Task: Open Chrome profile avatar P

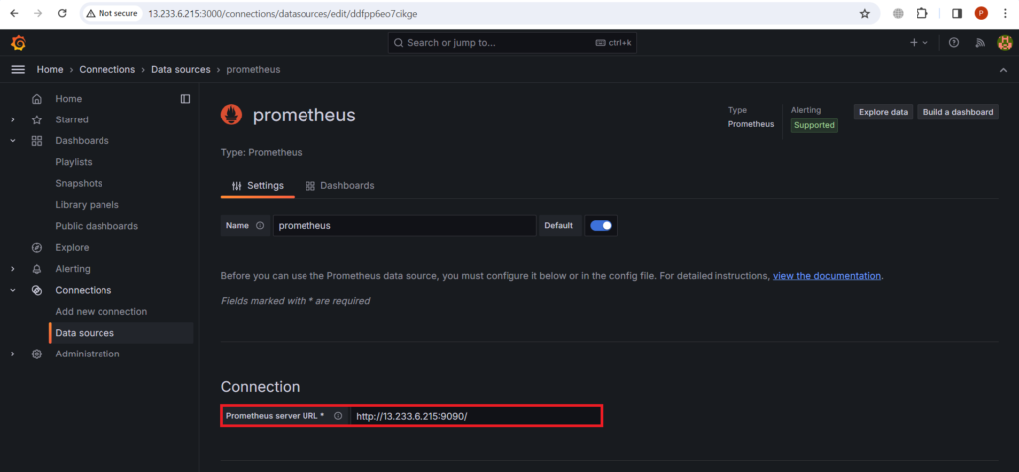Action: pyautogui.click(x=981, y=13)
